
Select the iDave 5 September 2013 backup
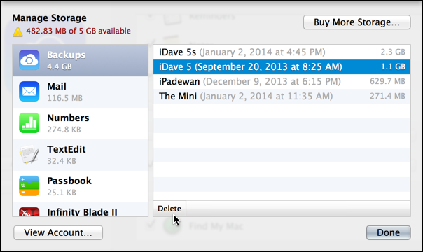(282, 66)
